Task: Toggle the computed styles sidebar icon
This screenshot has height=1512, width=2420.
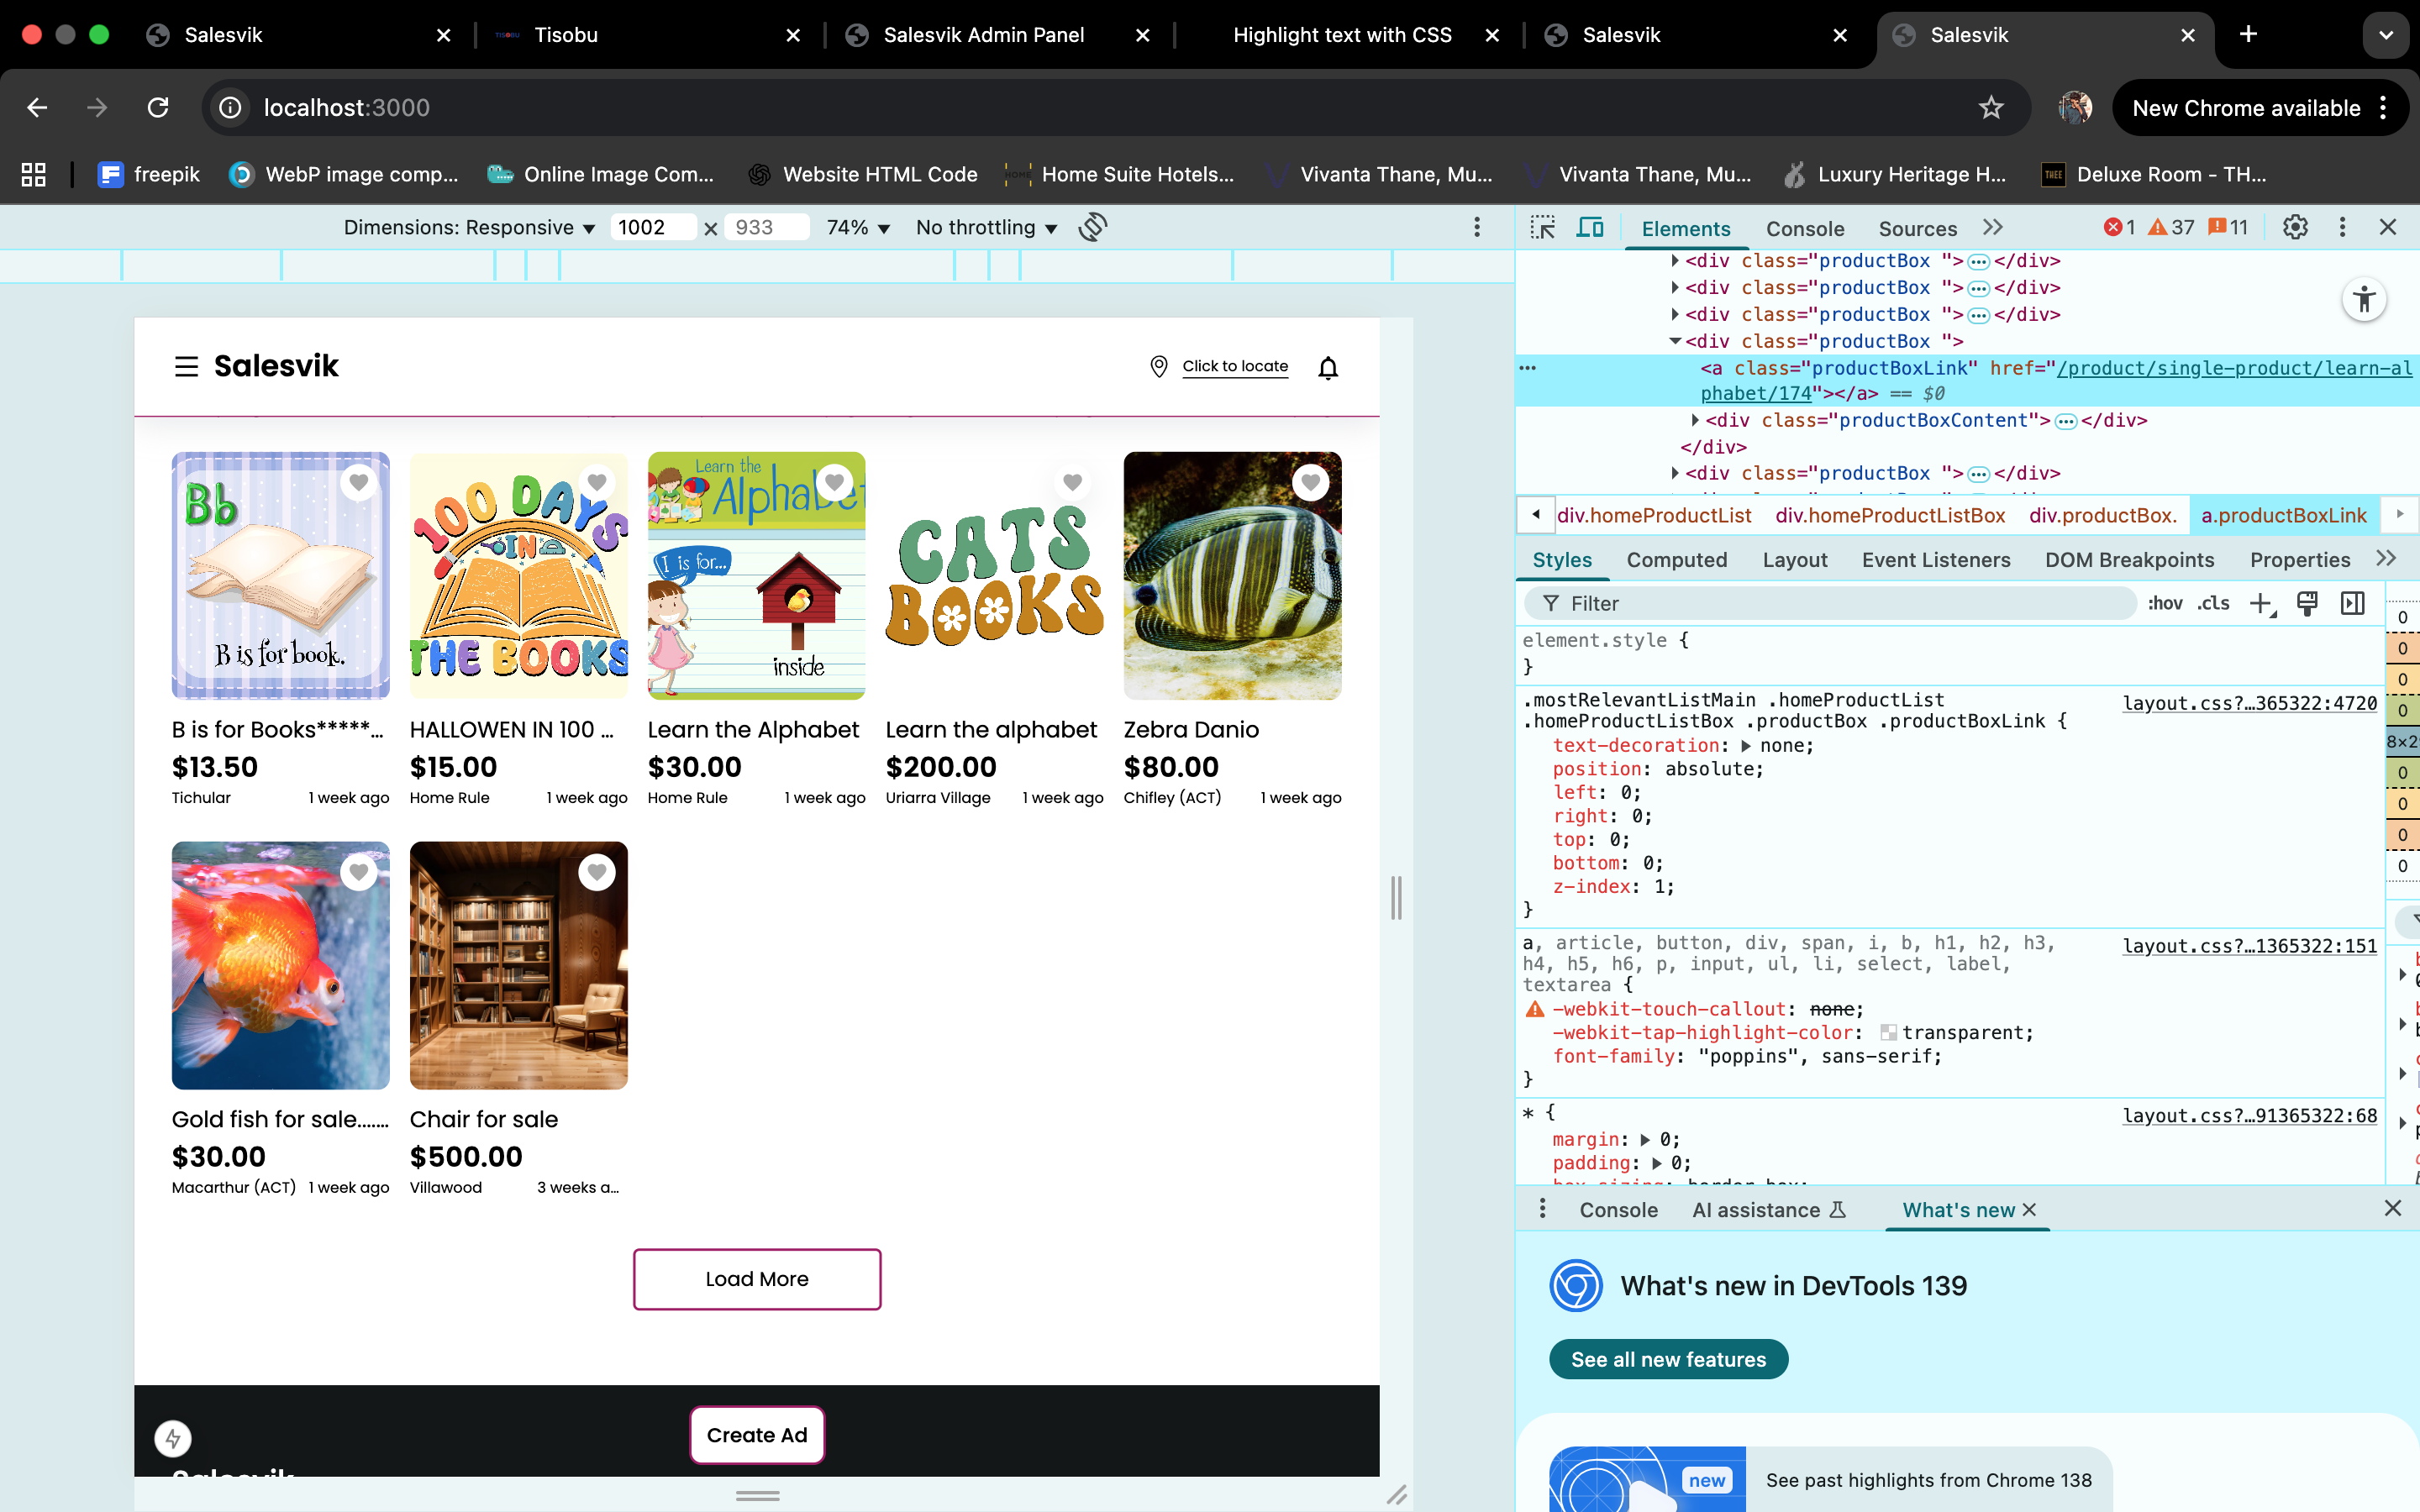Action: 2353,603
